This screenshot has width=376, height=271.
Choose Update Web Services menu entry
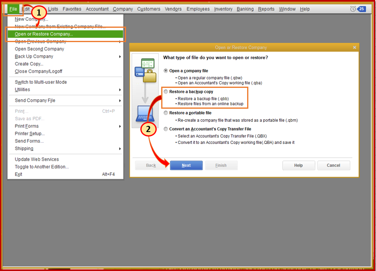[65, 159]
